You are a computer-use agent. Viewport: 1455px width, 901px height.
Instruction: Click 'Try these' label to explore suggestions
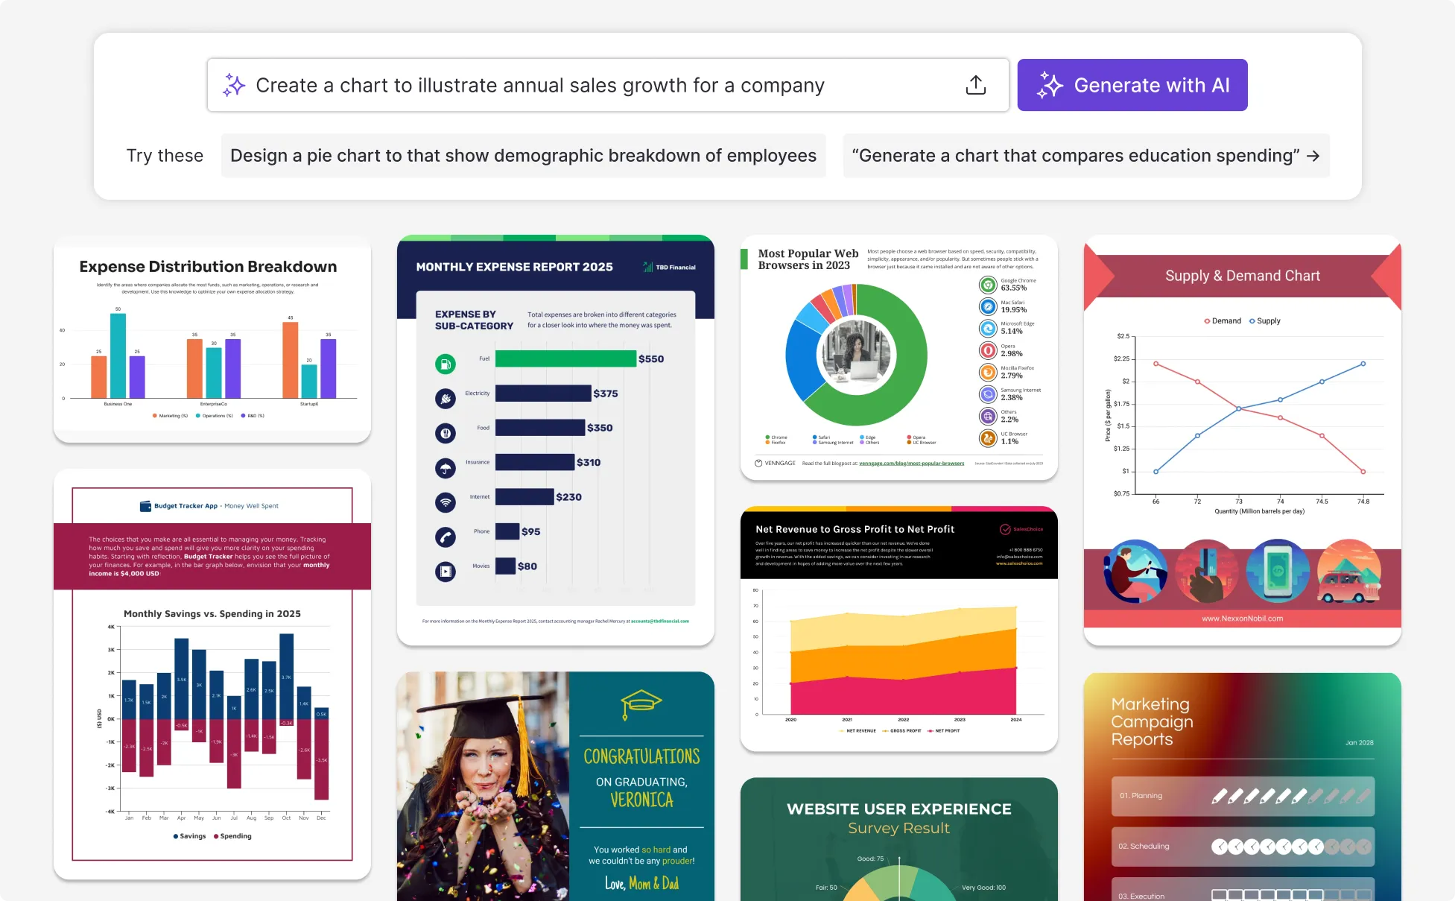click(163, 155)
